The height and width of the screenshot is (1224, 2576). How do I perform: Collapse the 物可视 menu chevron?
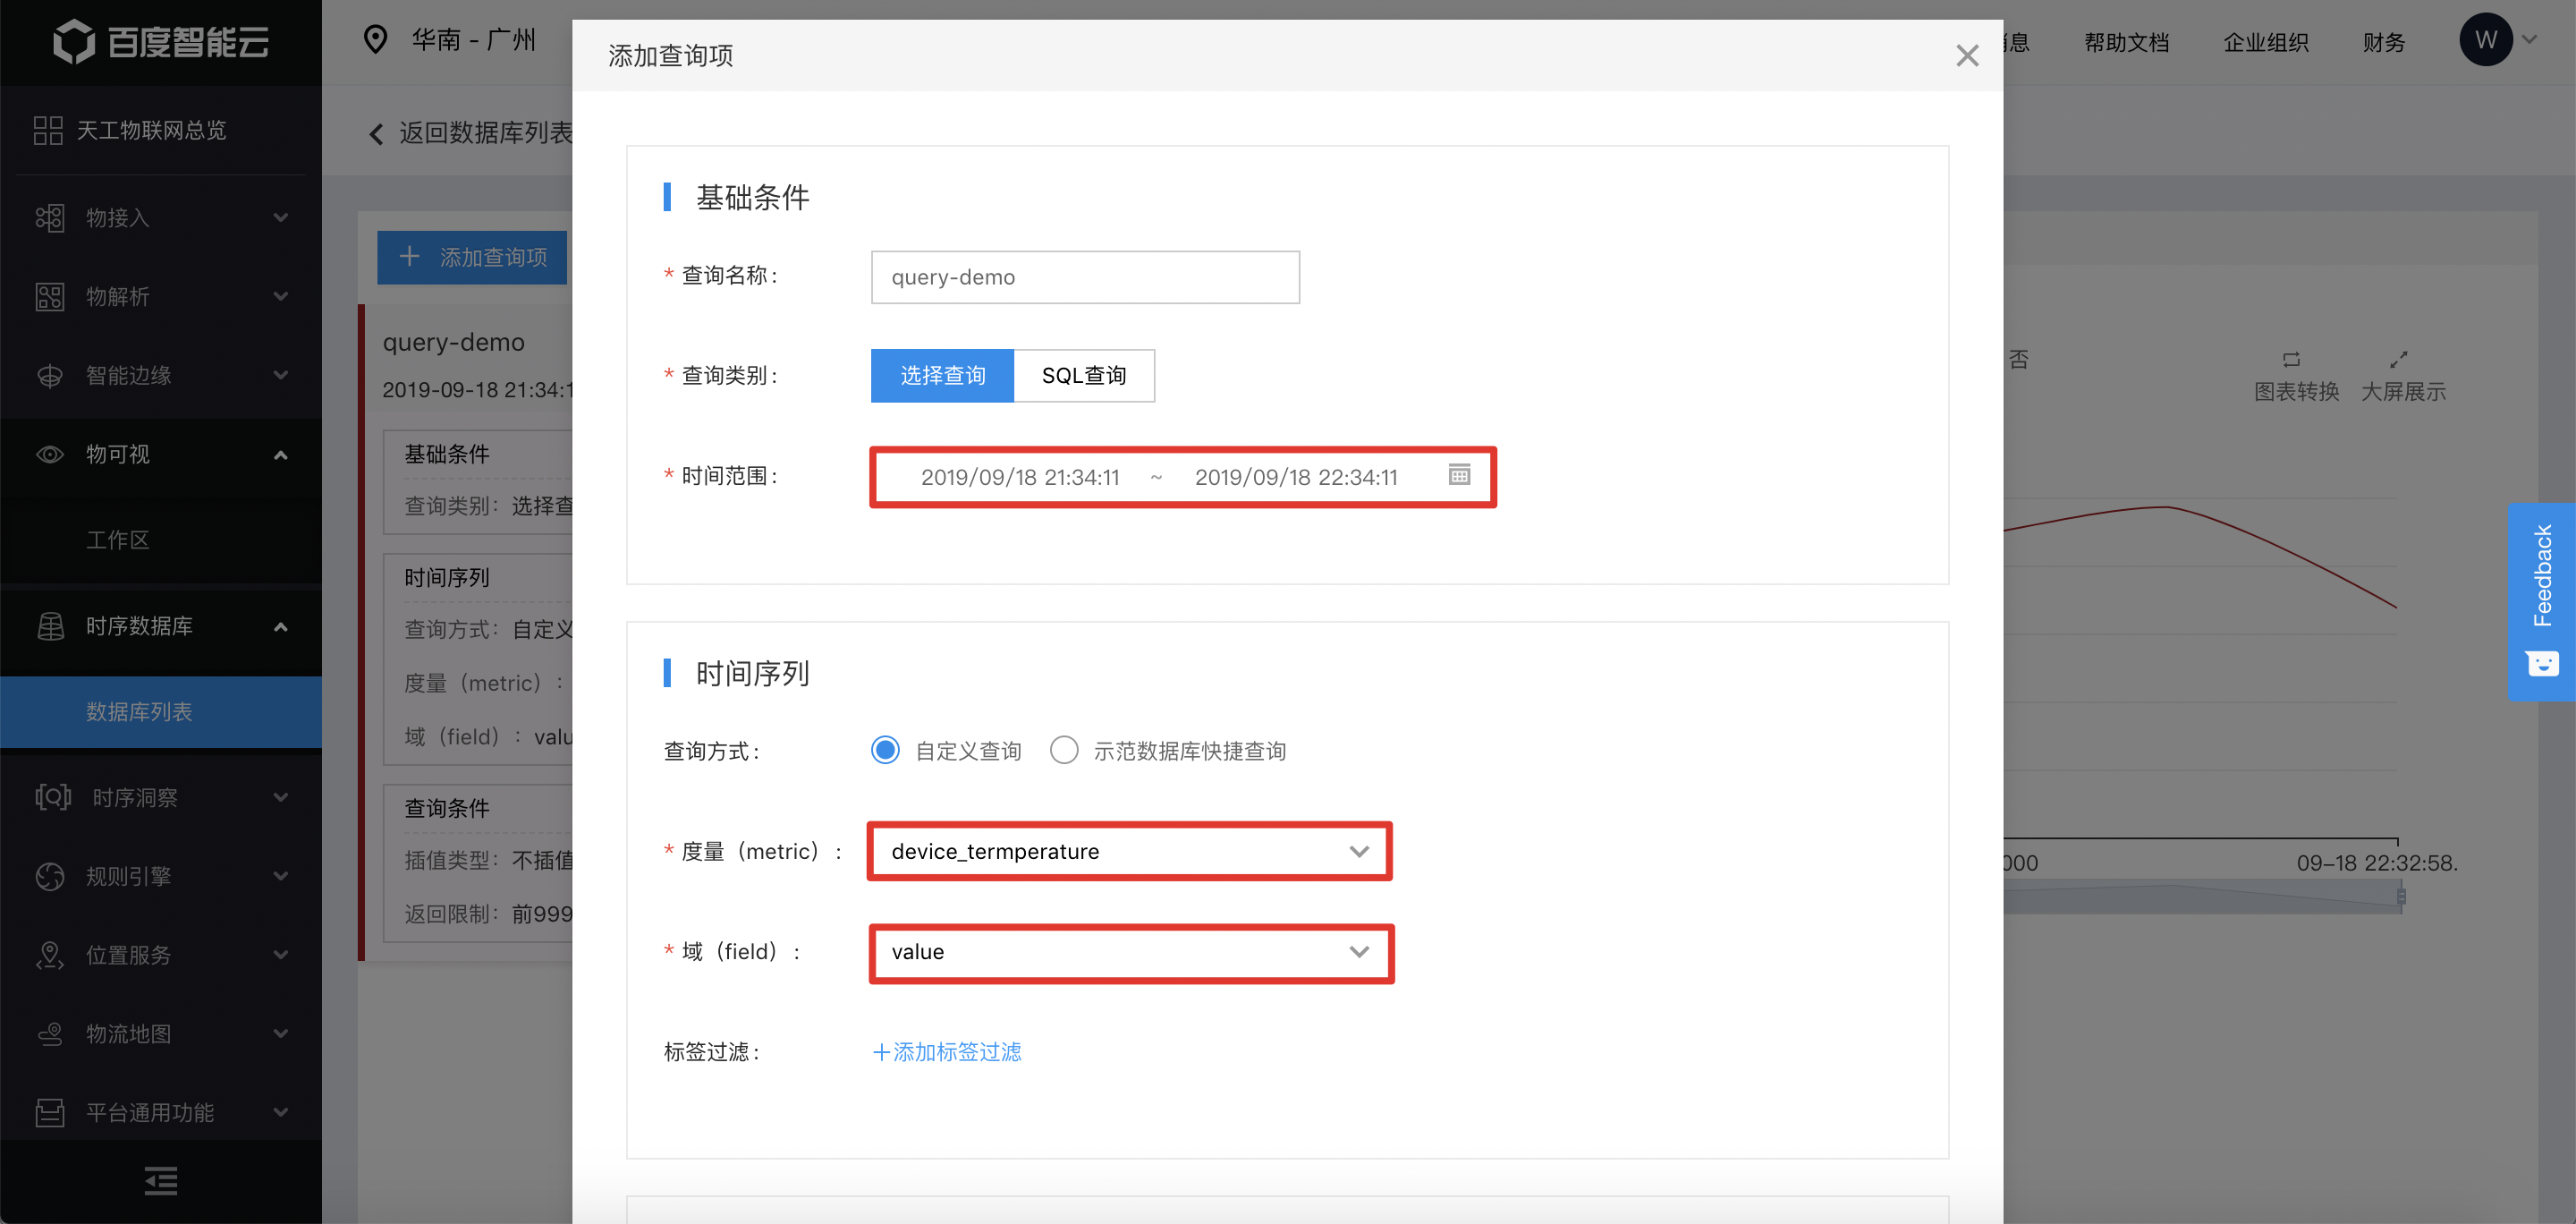pyautogui.click(x=281, y=455)
